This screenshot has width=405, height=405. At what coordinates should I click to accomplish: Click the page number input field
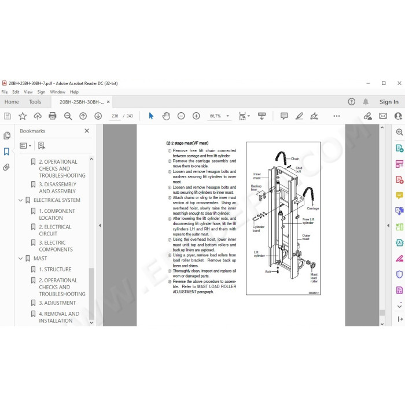click(x=115, y=116)
